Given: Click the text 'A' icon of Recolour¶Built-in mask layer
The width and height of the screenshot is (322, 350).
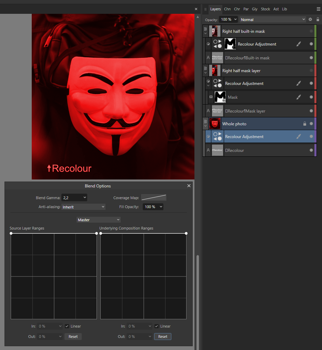Looking at the screenshot, I should coord(208,58).
